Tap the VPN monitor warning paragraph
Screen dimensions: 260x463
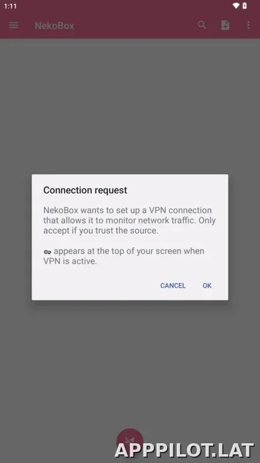pyautogui.click(x=129, y=221)
